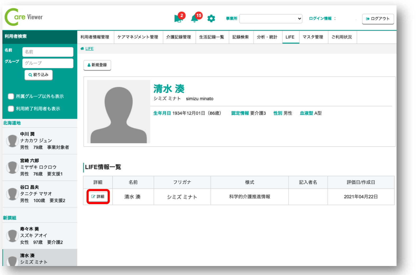This screenshot has width=419, height=275.
Task: Expand the 事業所 dropdown
Action: 271,19
